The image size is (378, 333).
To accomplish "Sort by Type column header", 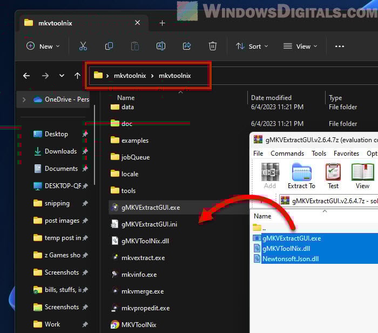I will click(x=335, y=98).
